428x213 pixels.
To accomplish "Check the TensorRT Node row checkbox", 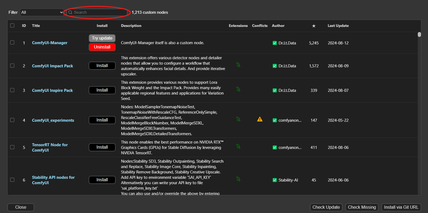I will pyautogui.click(x=12, y=147).
